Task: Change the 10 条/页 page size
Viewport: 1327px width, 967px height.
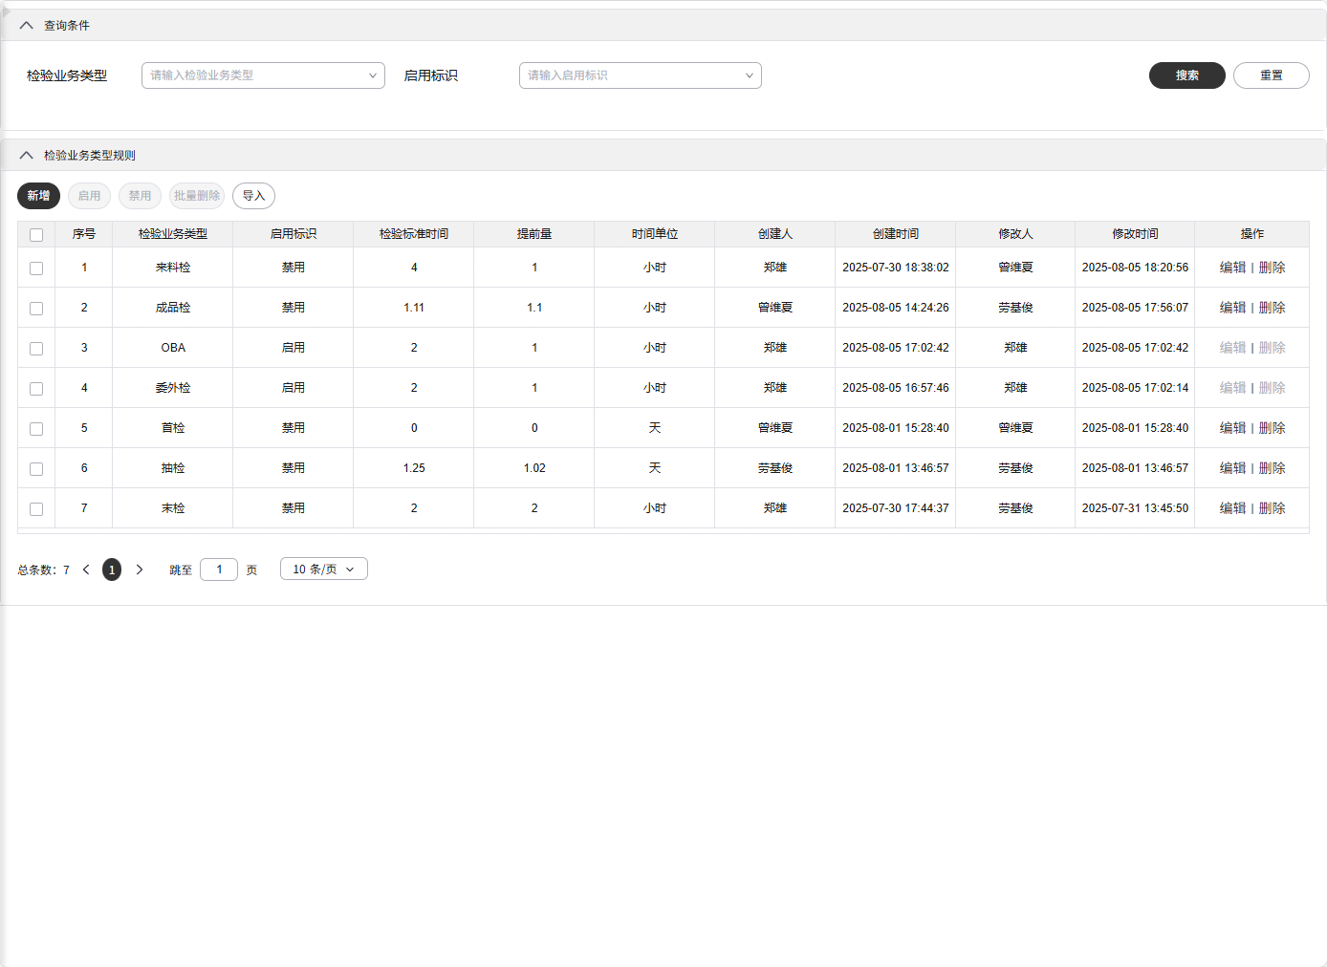Action: 323,569
